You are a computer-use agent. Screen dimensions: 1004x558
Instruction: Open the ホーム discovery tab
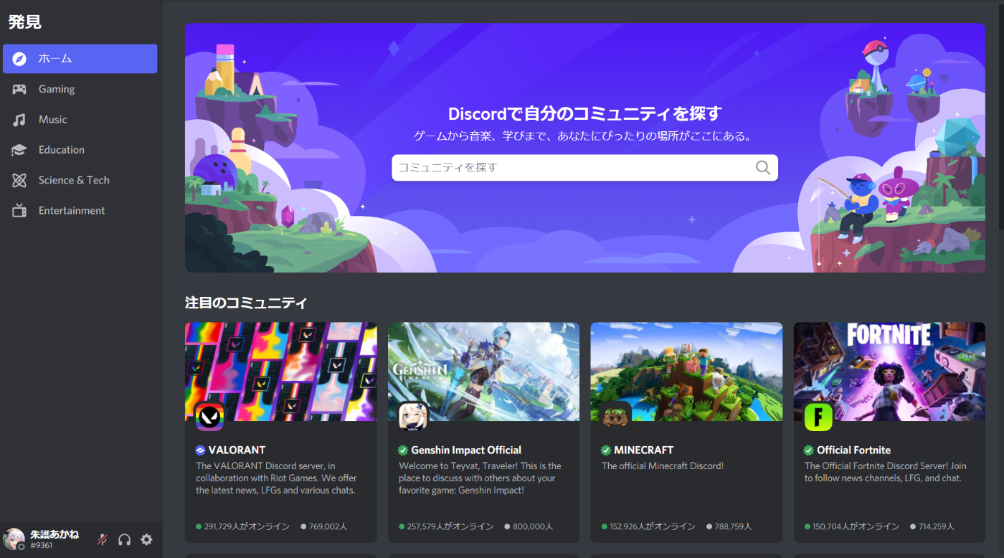(80, 59)
